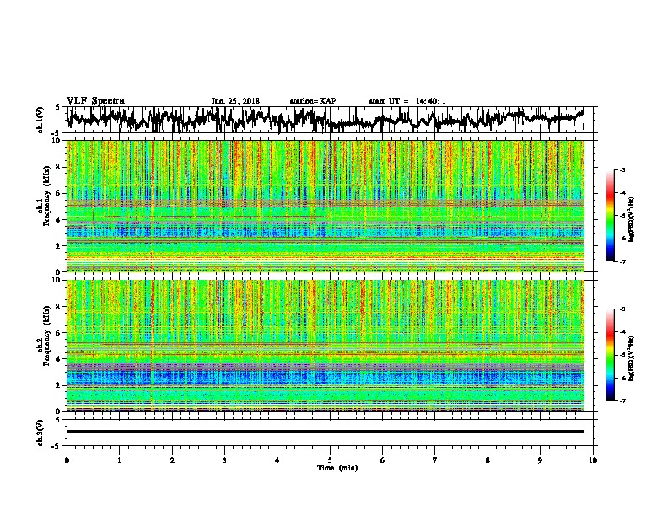This screenshot has height=516, width=668.
Task: Click the "-5" tick on ch.1(V) axis
Action: [56, 133]
